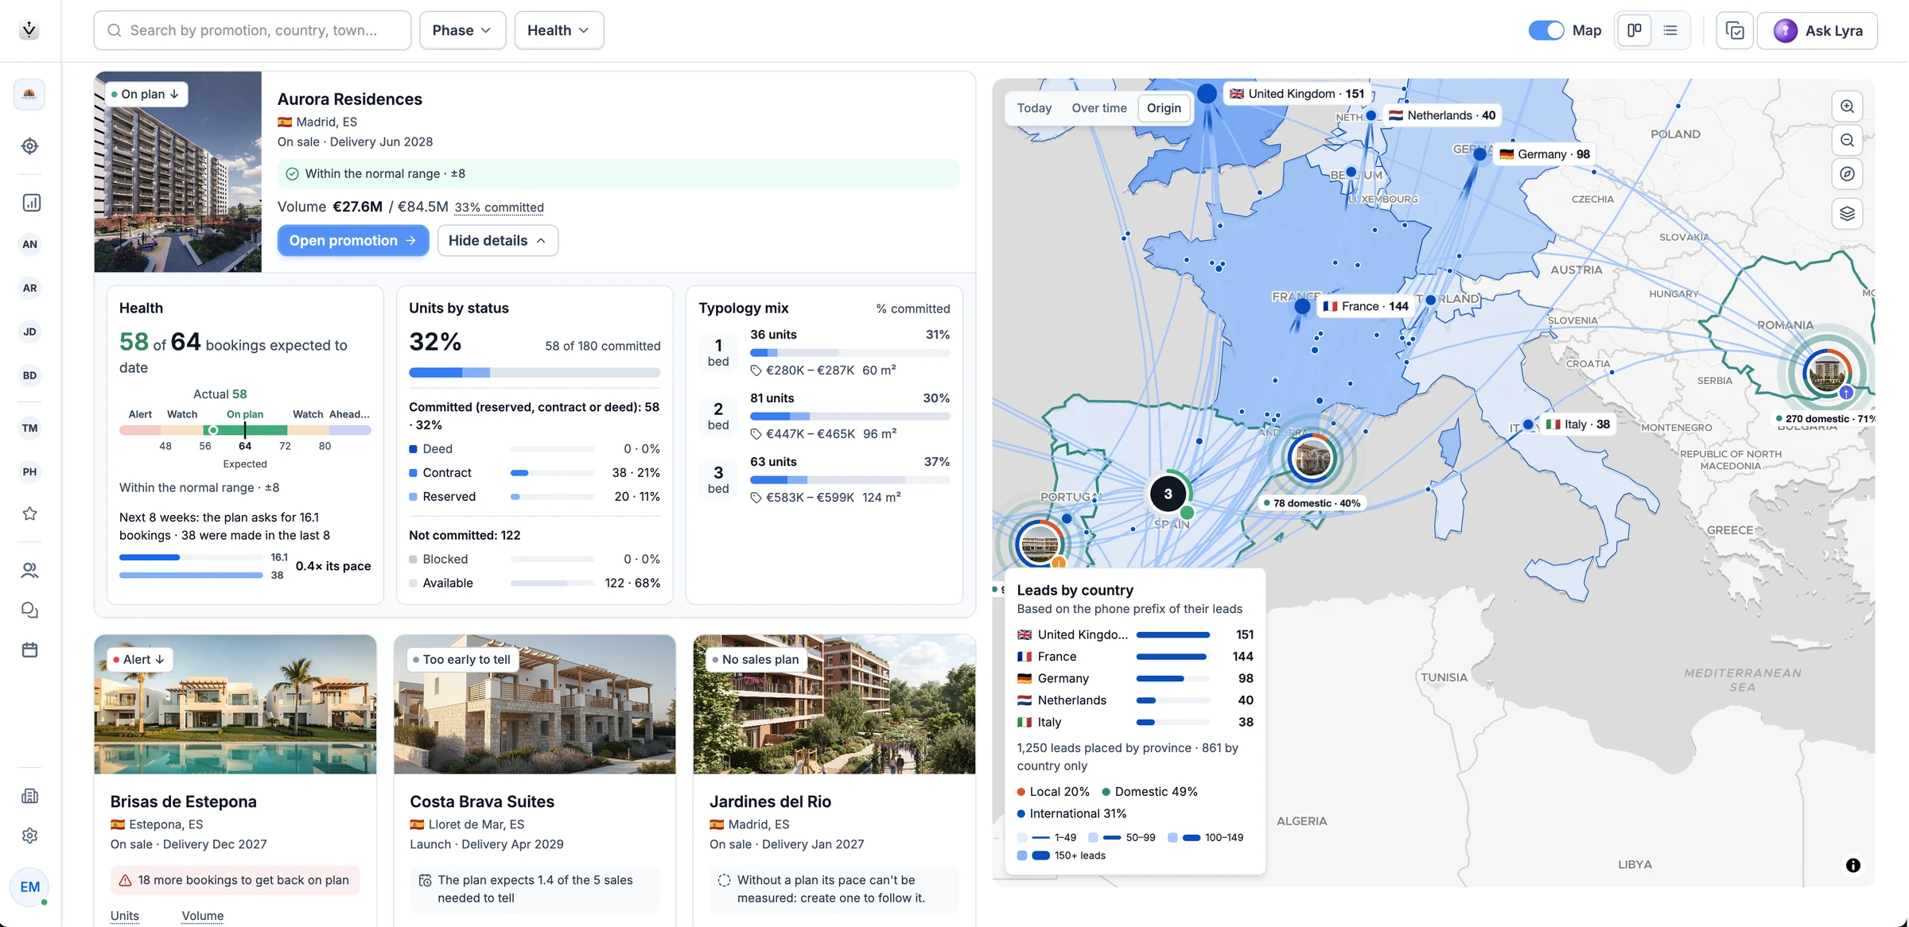Screen dimensions: 1909x927
Task: Open the favorites star icon
Action: [x=29, y=514]
